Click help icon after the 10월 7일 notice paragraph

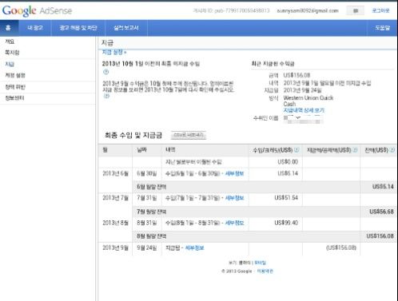pos(106,96)
